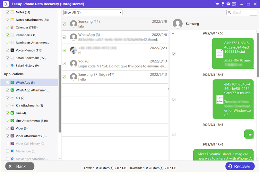Click the sidebar scroll up arrow
The image size is (260, 173).
point(60,10)
